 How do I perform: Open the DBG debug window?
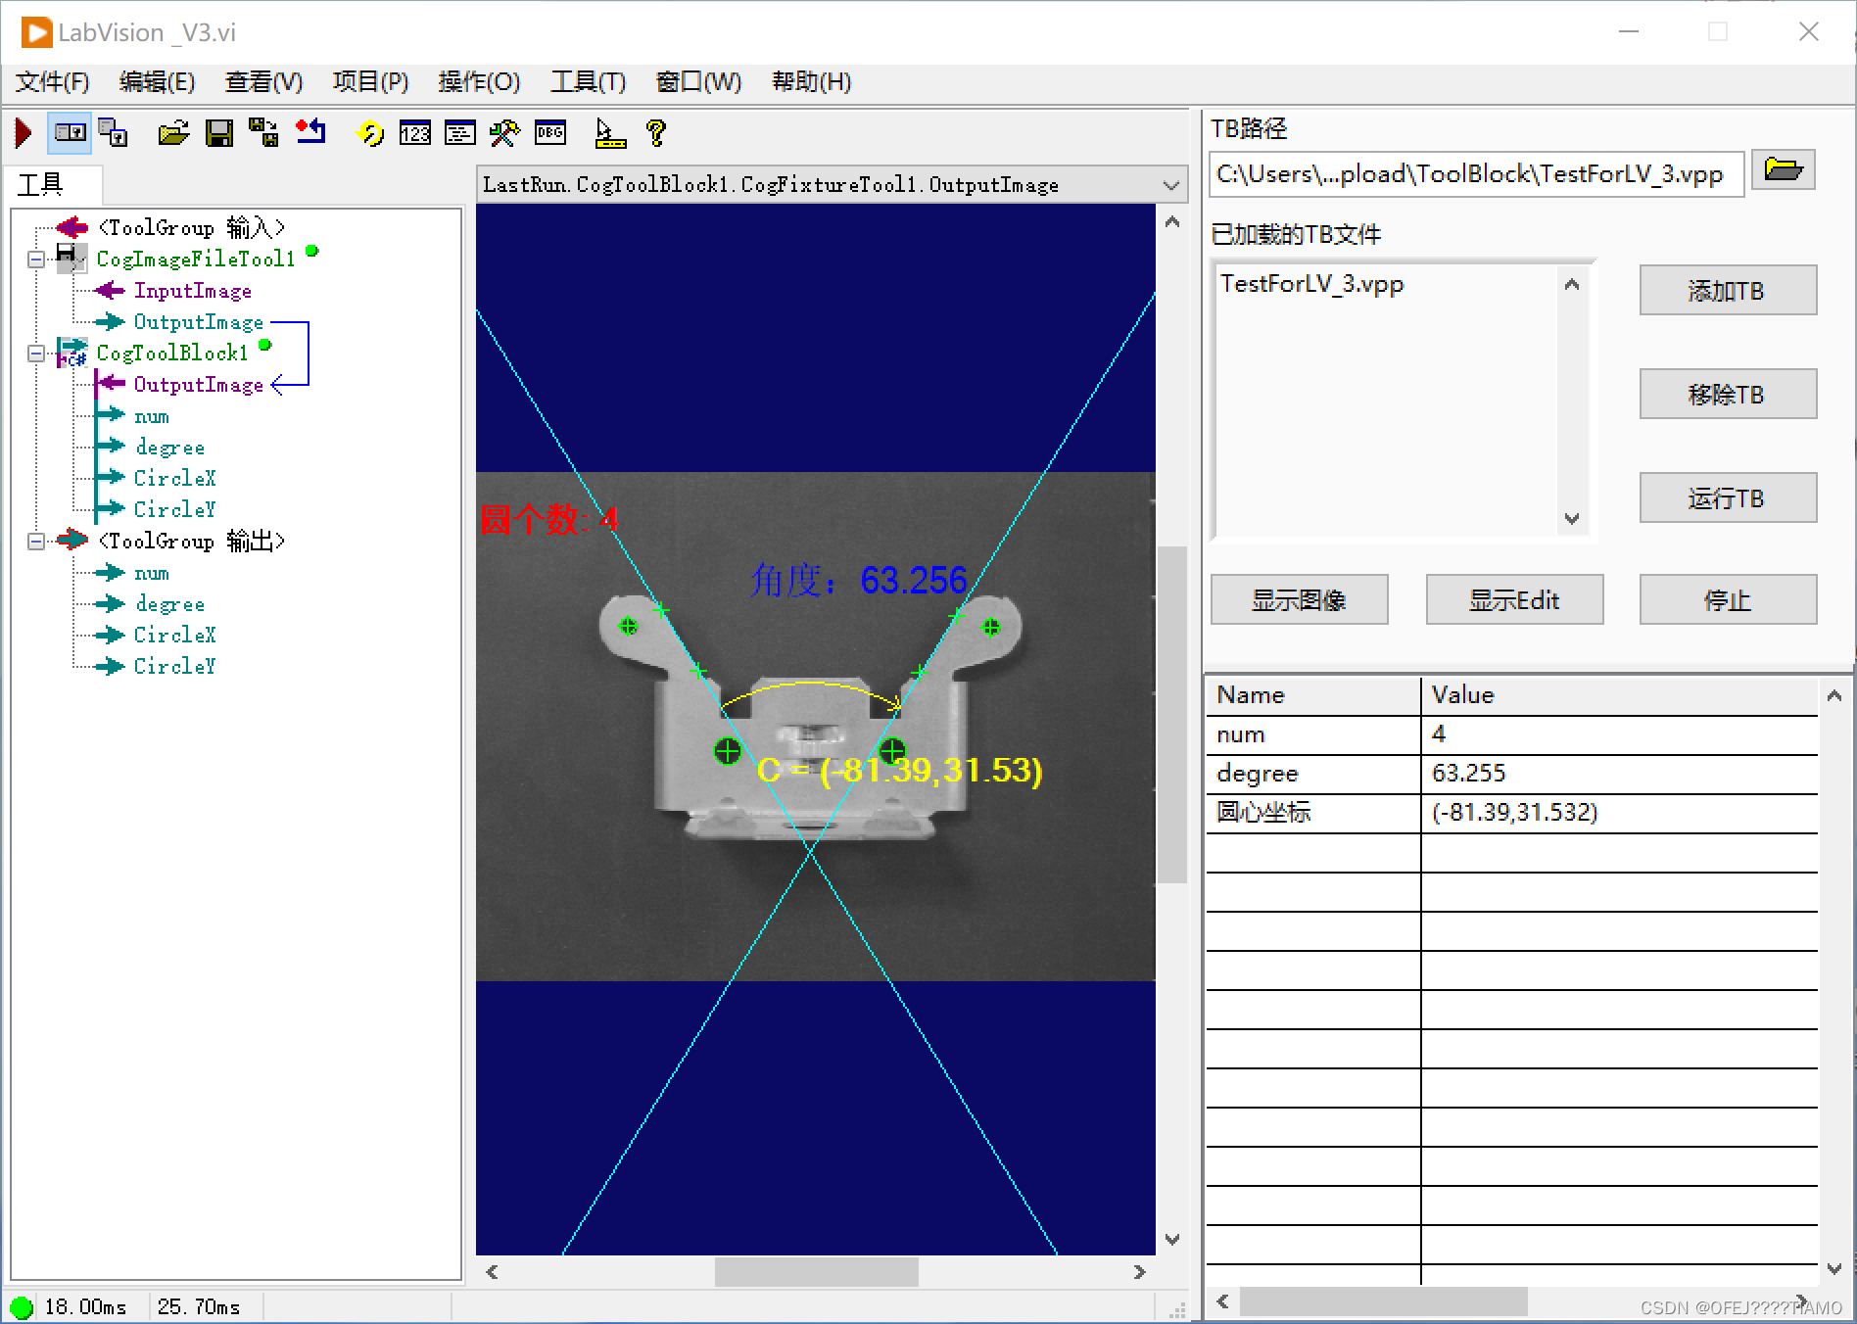[549, 133]
